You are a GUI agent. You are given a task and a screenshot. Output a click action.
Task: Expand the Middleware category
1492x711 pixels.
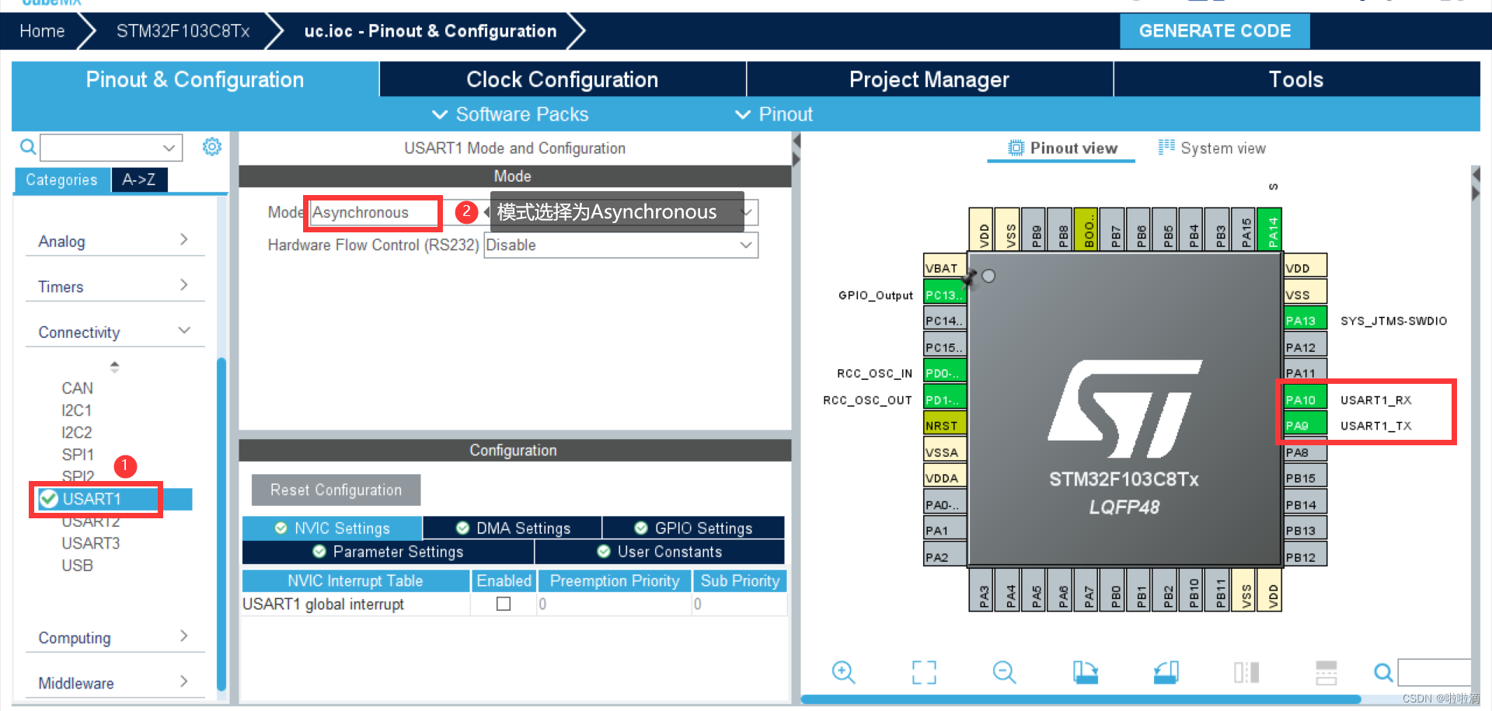pos(115,682)
